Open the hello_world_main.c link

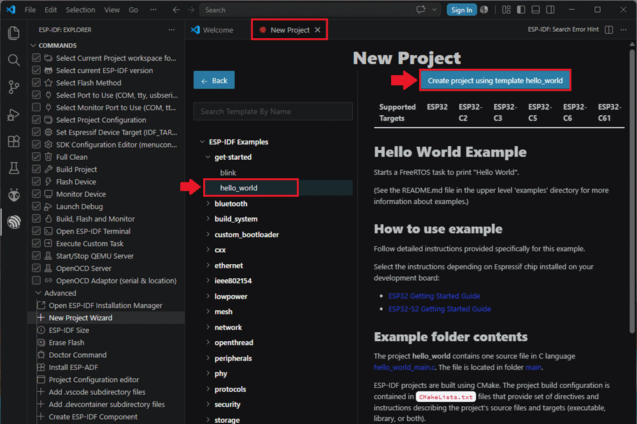tap(404, 367)
